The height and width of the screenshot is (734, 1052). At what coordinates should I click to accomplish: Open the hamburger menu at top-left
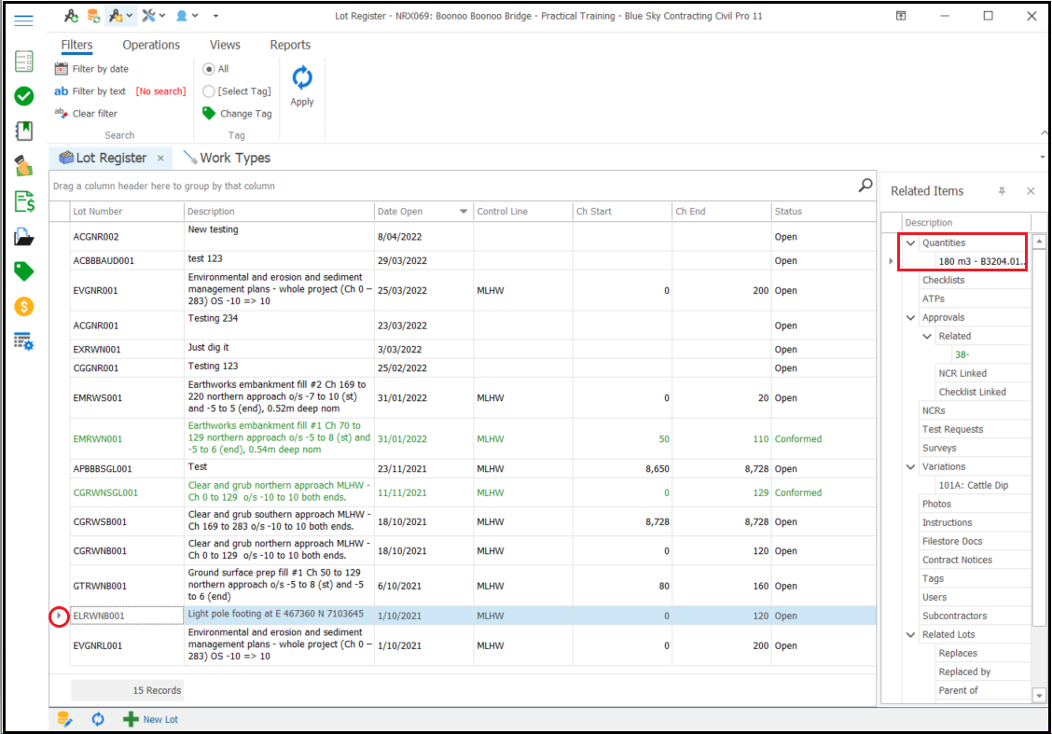(x=23, y=21)
